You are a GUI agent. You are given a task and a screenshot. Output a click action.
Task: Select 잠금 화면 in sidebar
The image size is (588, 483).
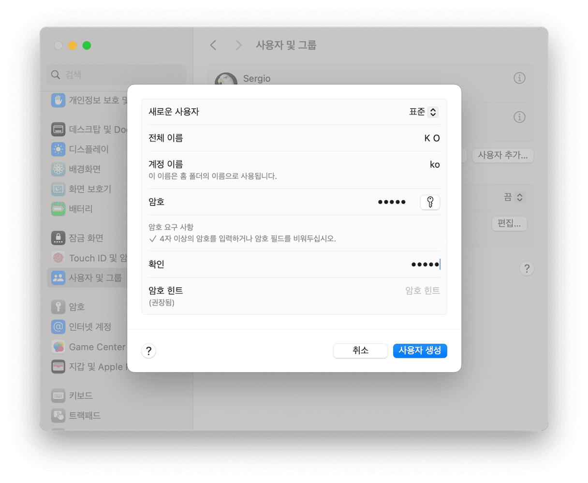pos(86,238)
